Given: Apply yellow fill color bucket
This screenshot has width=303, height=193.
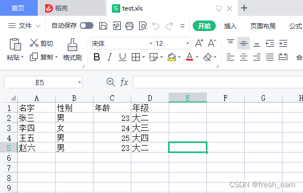Looking at the screenshot, I should click(172, 57).
